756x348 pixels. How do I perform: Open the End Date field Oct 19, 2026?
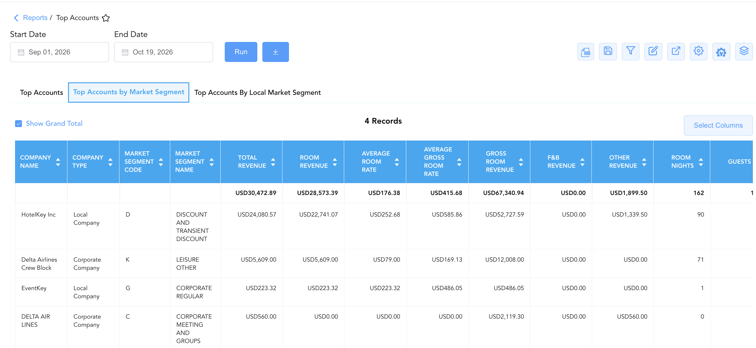[x=164, y=52]
